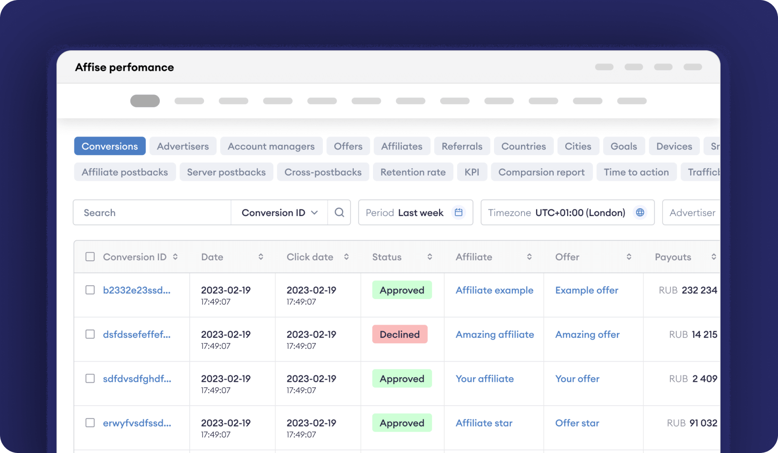Switch to the Advertisers tab
778x453 pixels.
(x=183, y=146)
